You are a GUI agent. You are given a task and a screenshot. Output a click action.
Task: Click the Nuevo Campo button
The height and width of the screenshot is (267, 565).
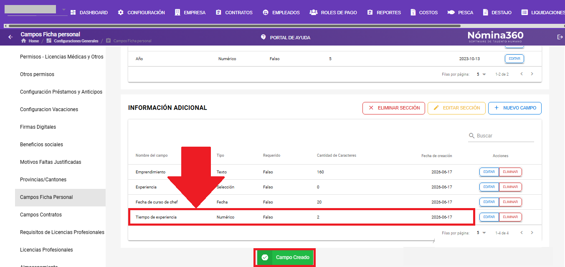pos(515,108)
